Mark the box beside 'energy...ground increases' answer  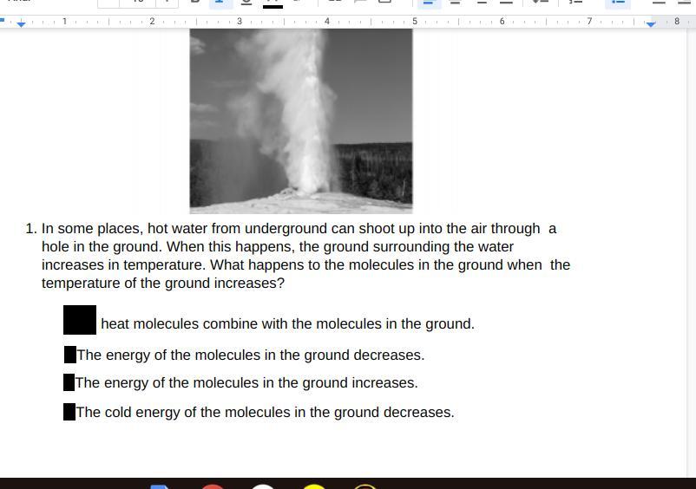pyautogui.click(x=69, y=382)
